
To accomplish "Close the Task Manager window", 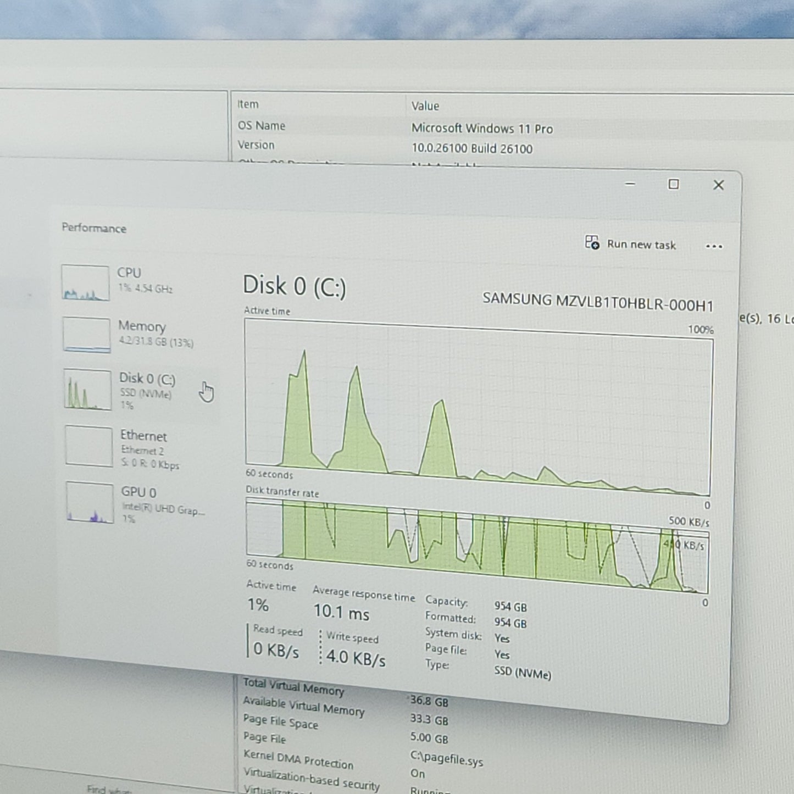I will 718,185.
